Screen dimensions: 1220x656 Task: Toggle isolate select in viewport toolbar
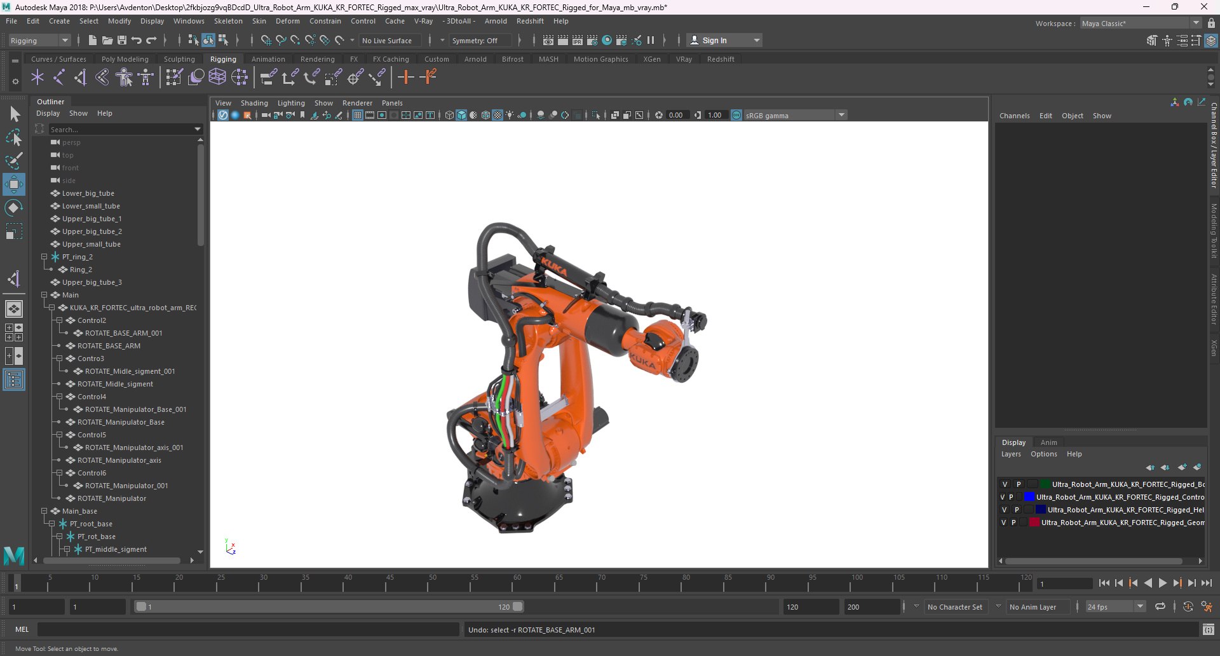pos(595,115)
